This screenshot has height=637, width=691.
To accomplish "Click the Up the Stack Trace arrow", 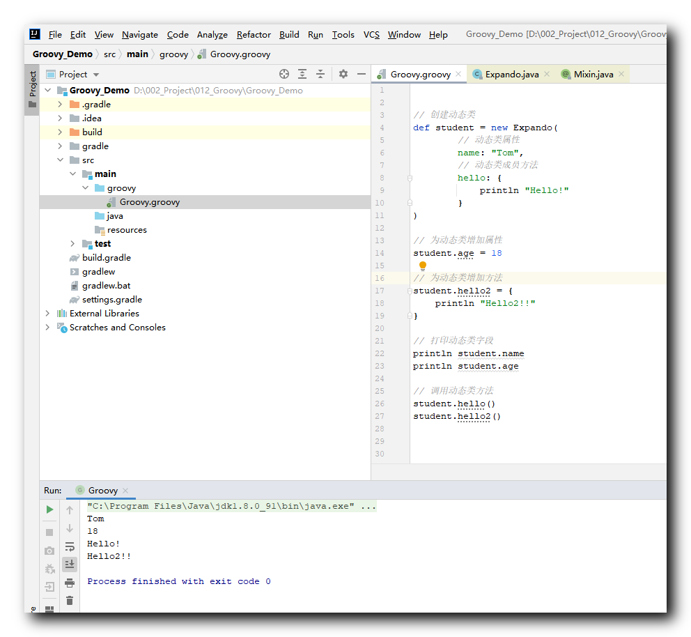I will (x=70, y=510).
